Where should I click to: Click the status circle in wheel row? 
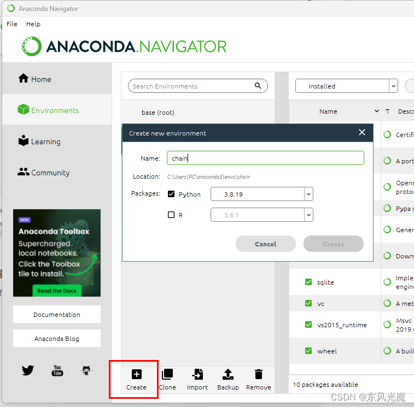(x=387, y=351)
